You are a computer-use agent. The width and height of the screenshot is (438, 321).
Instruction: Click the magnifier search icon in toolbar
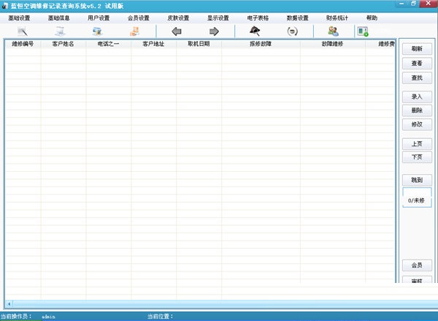pyautogui.click(x=23, y=31)
